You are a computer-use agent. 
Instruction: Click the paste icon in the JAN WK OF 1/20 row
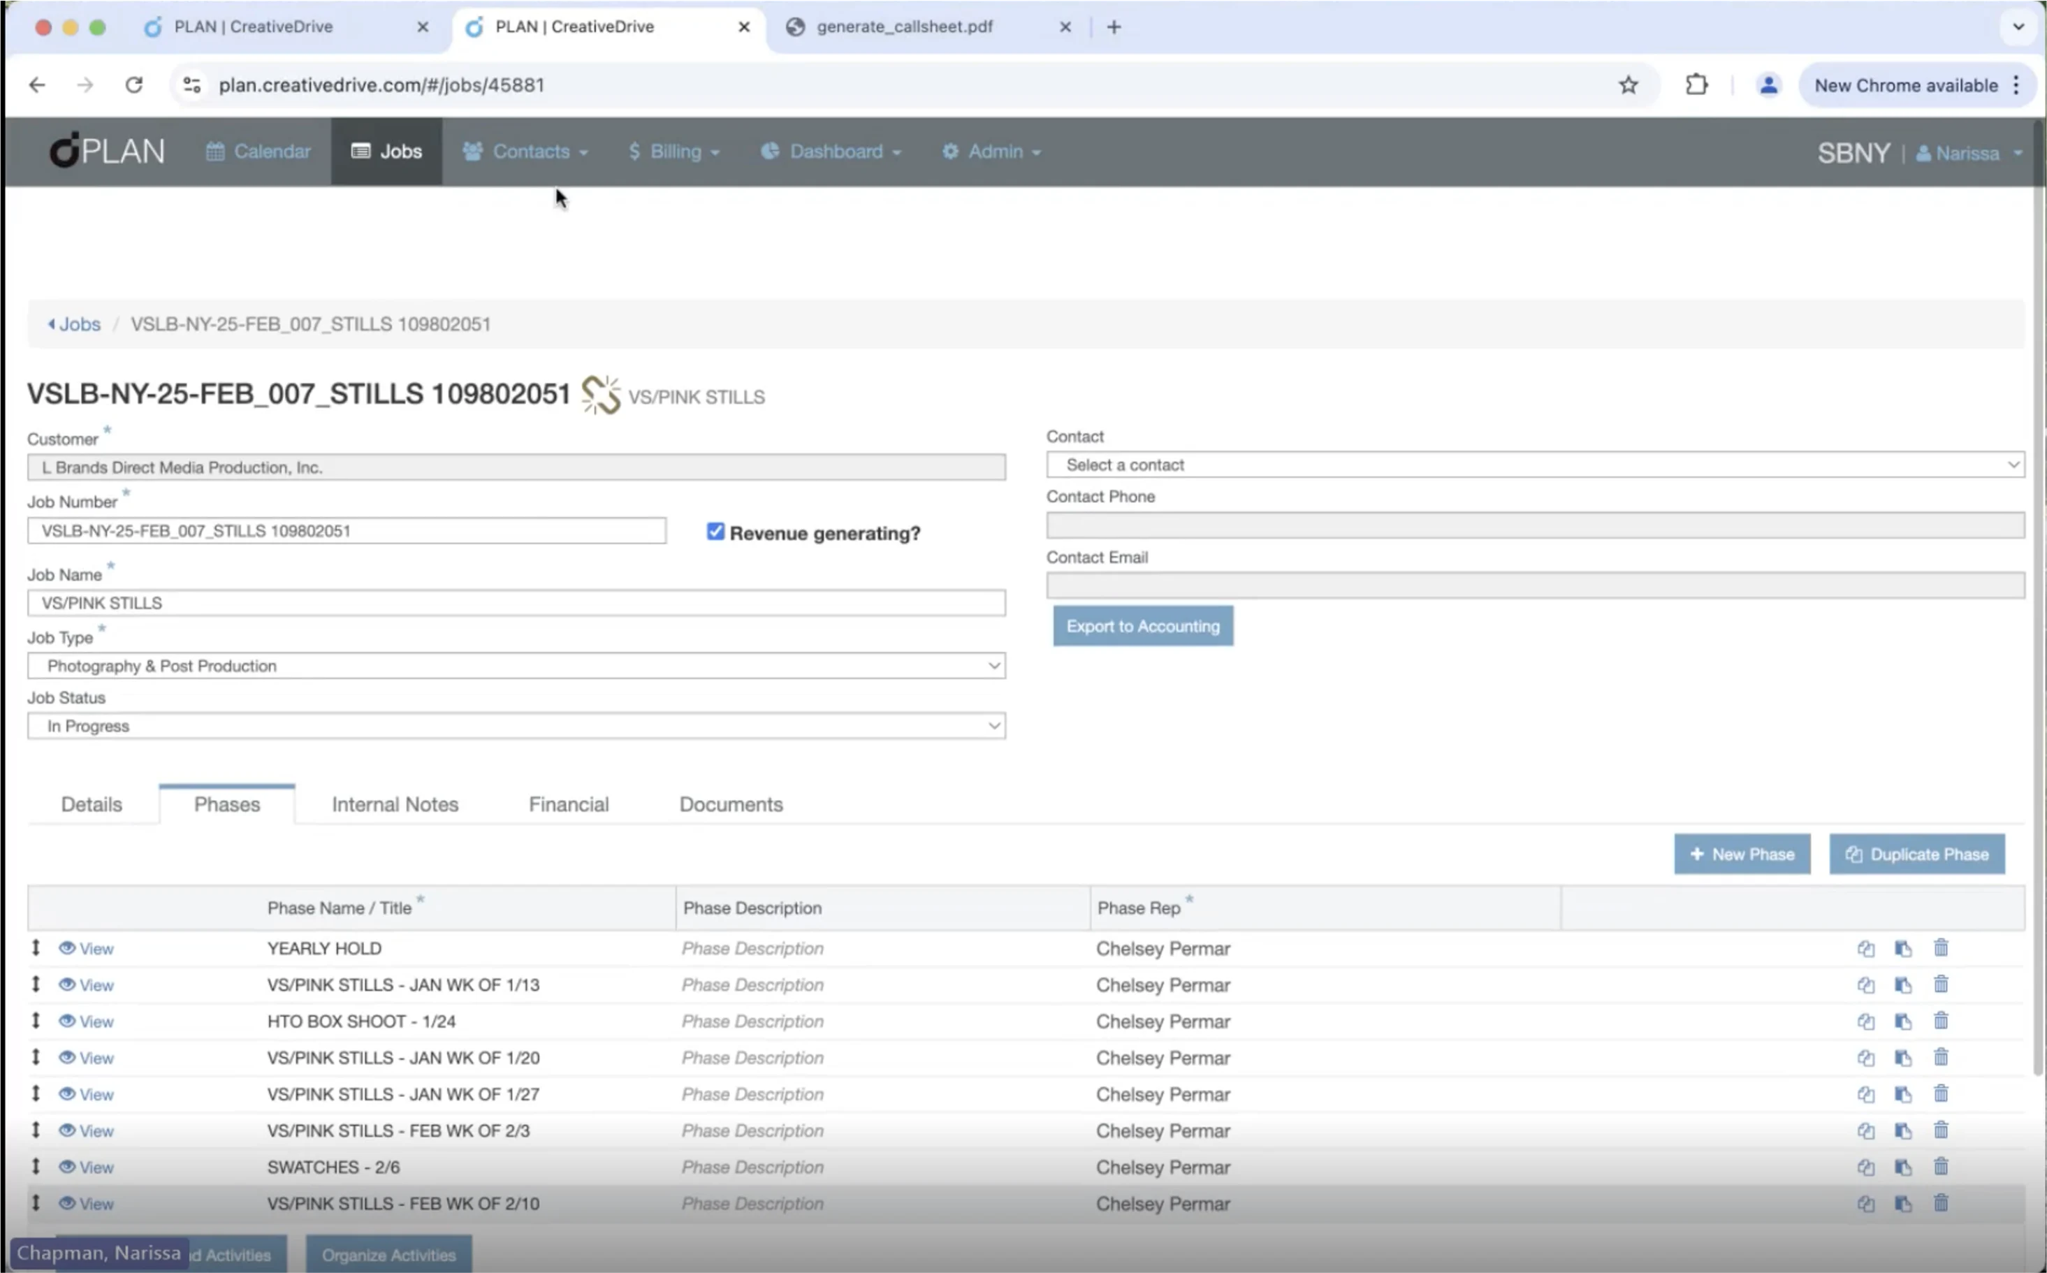[x=1902, y=1058]
